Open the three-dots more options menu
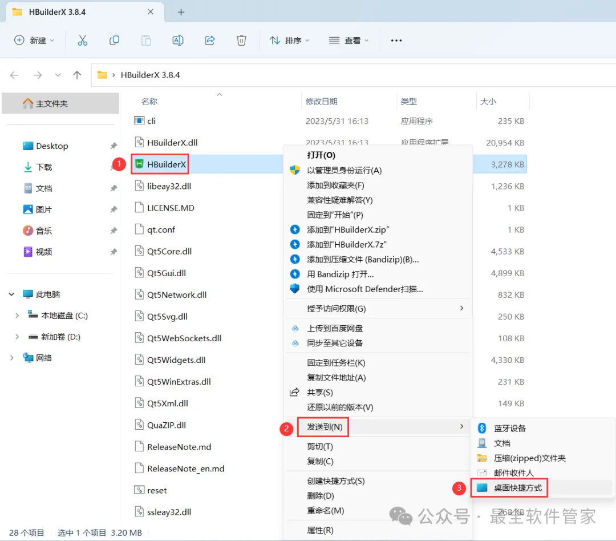This screenshot has width=616, height=541. [x=396, y=41]
